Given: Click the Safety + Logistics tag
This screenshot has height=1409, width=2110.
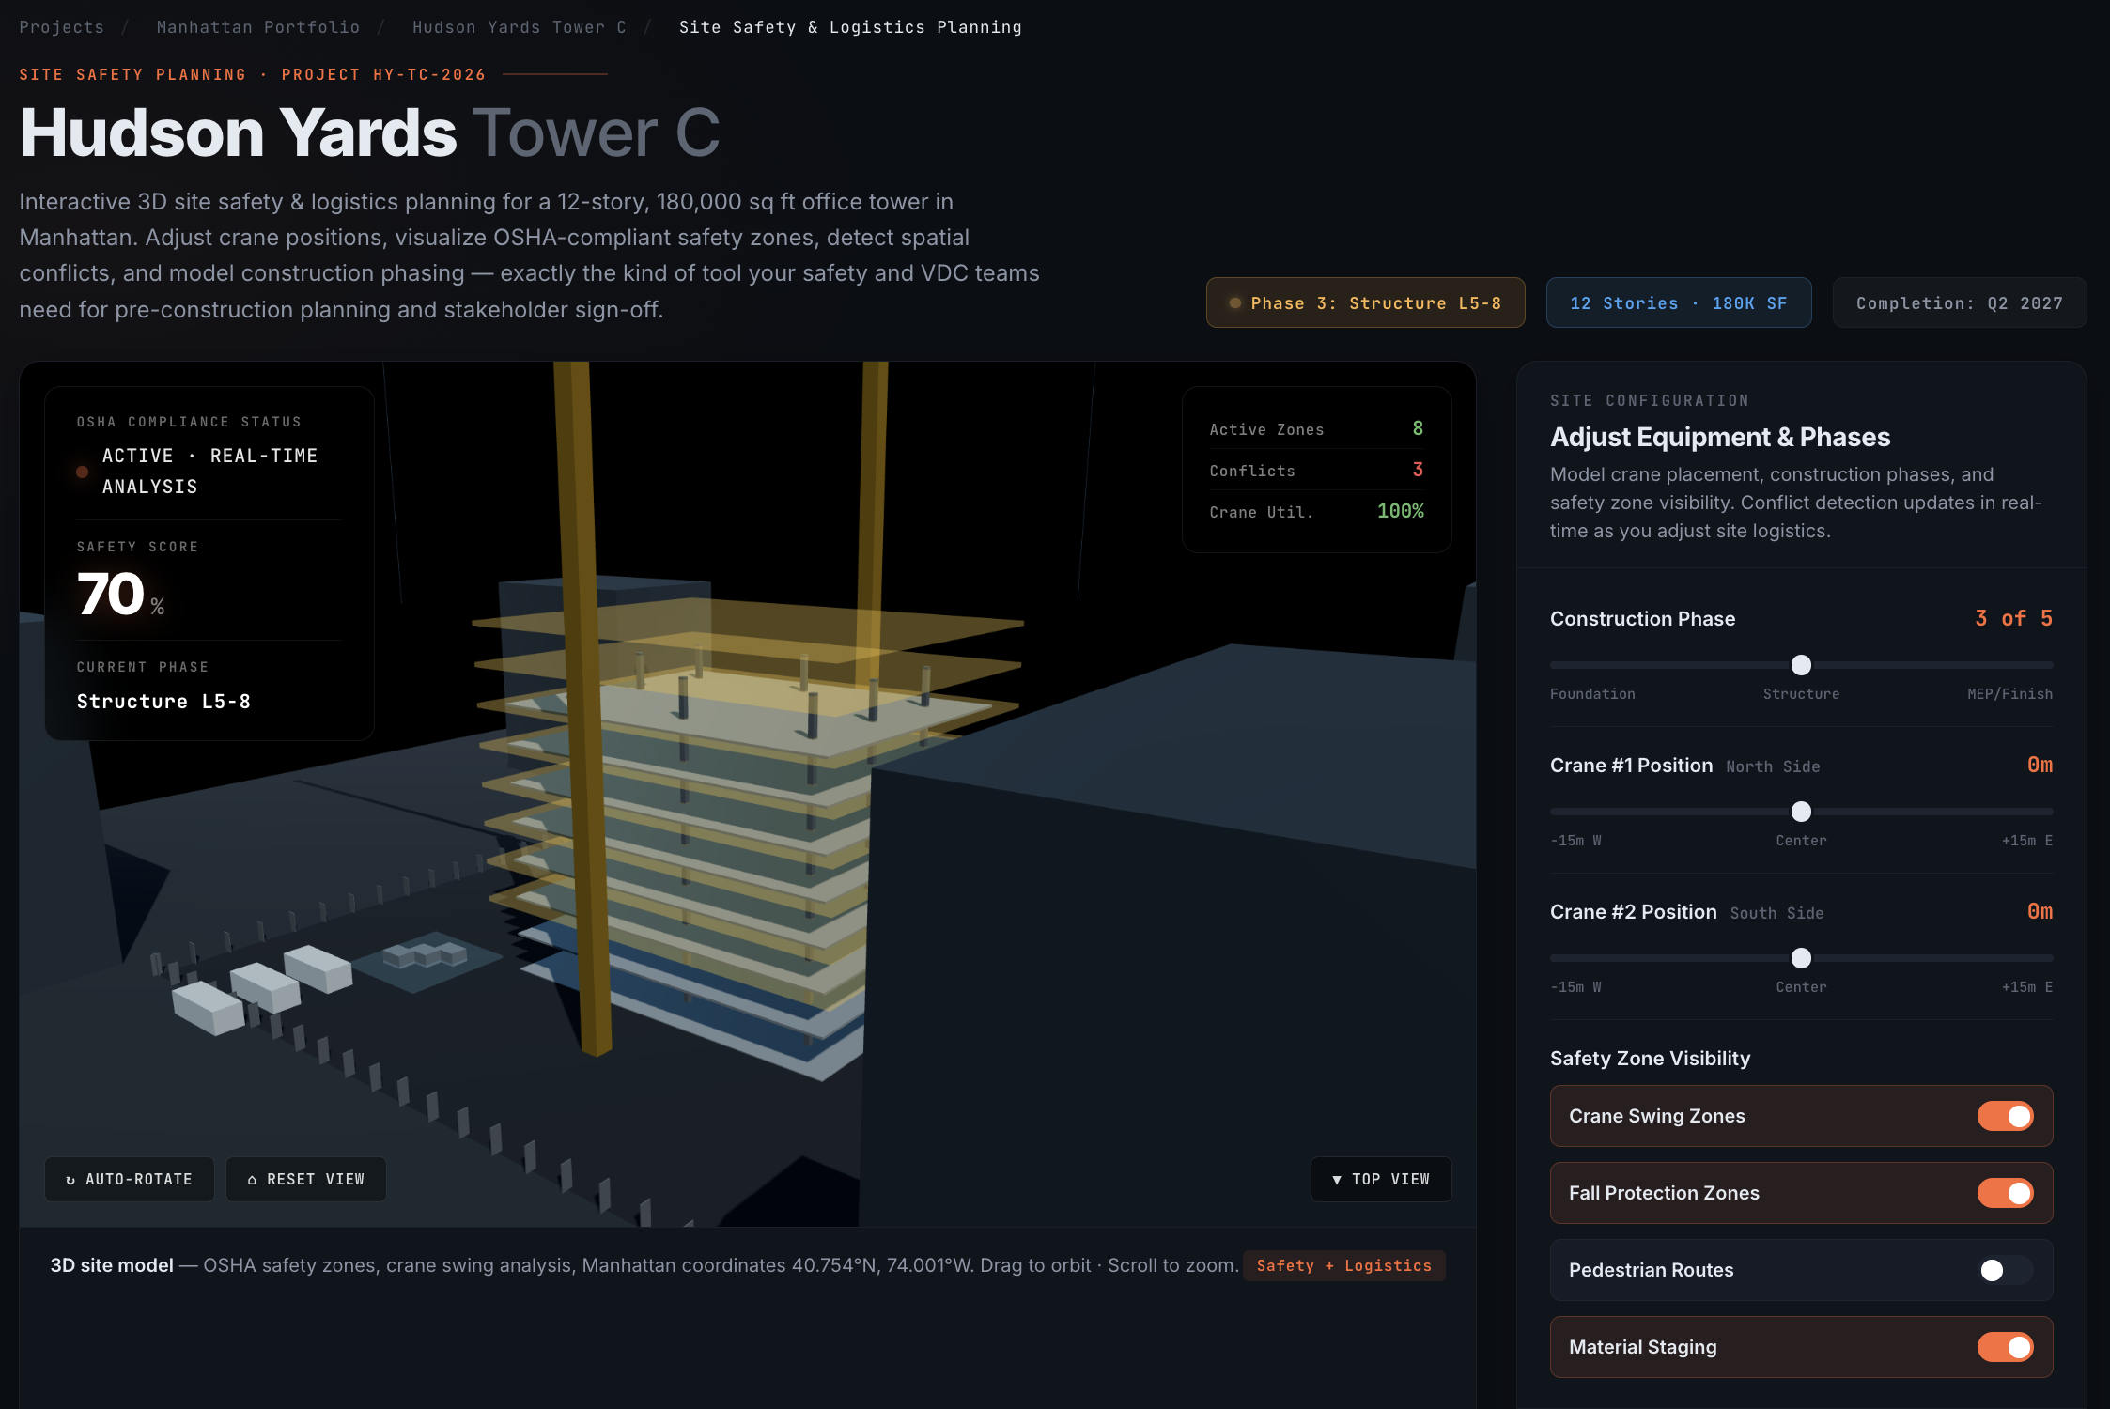Looking at the screenshot, I should click(x=1344, y=1265).
